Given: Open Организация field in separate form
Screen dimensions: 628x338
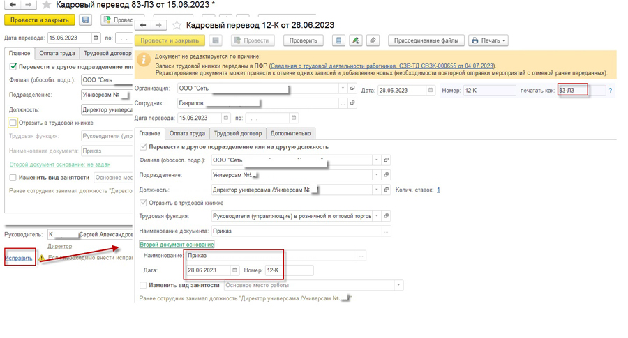Looking at the screenshot, I should [x=352, y=89].
